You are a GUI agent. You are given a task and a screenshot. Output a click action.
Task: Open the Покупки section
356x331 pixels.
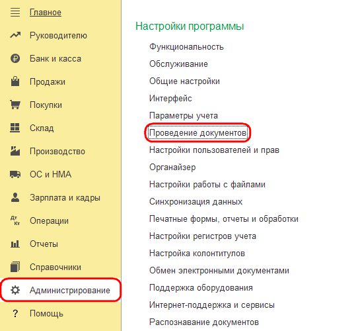click(46, 105)
